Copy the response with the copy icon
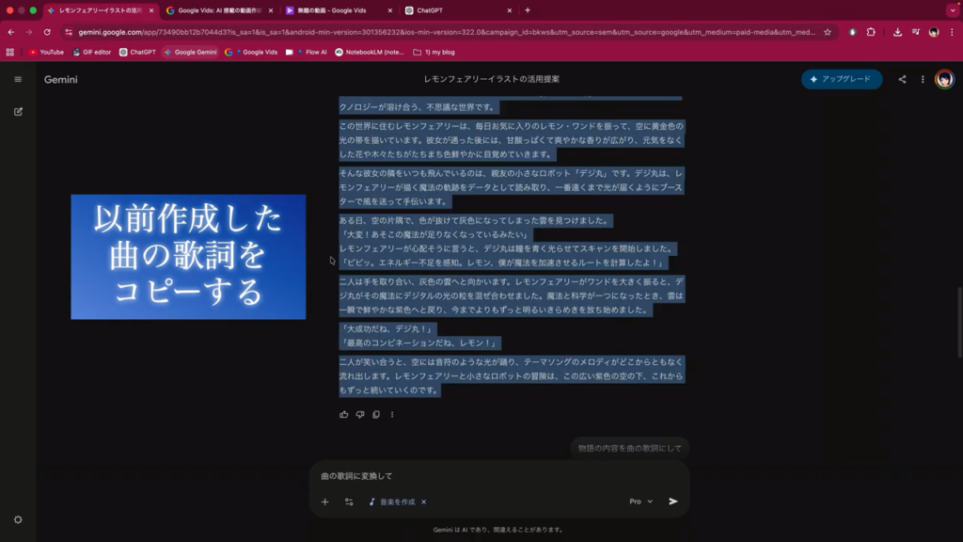Viewport: 963px width, 542px height. pos(376,414)
